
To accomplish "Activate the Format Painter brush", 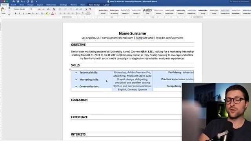I will point(9,14).
